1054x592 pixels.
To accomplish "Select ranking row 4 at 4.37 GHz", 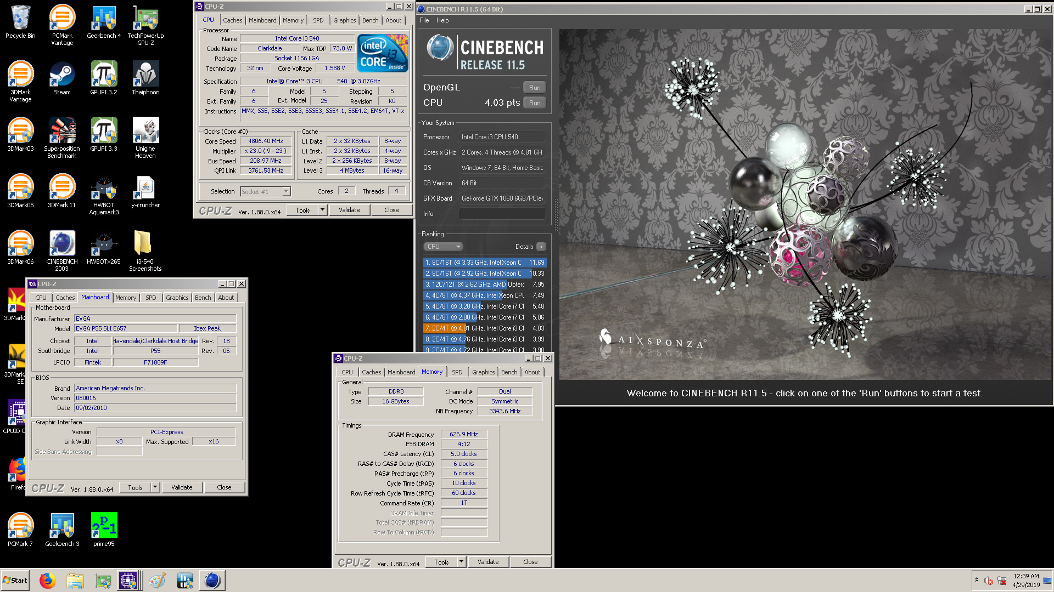I will (x=485, y=295).
